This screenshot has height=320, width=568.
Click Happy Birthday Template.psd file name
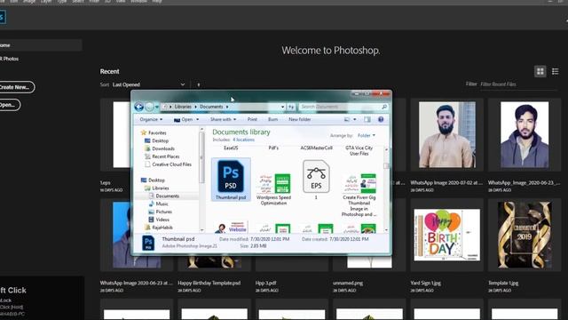tap(209, 283)
